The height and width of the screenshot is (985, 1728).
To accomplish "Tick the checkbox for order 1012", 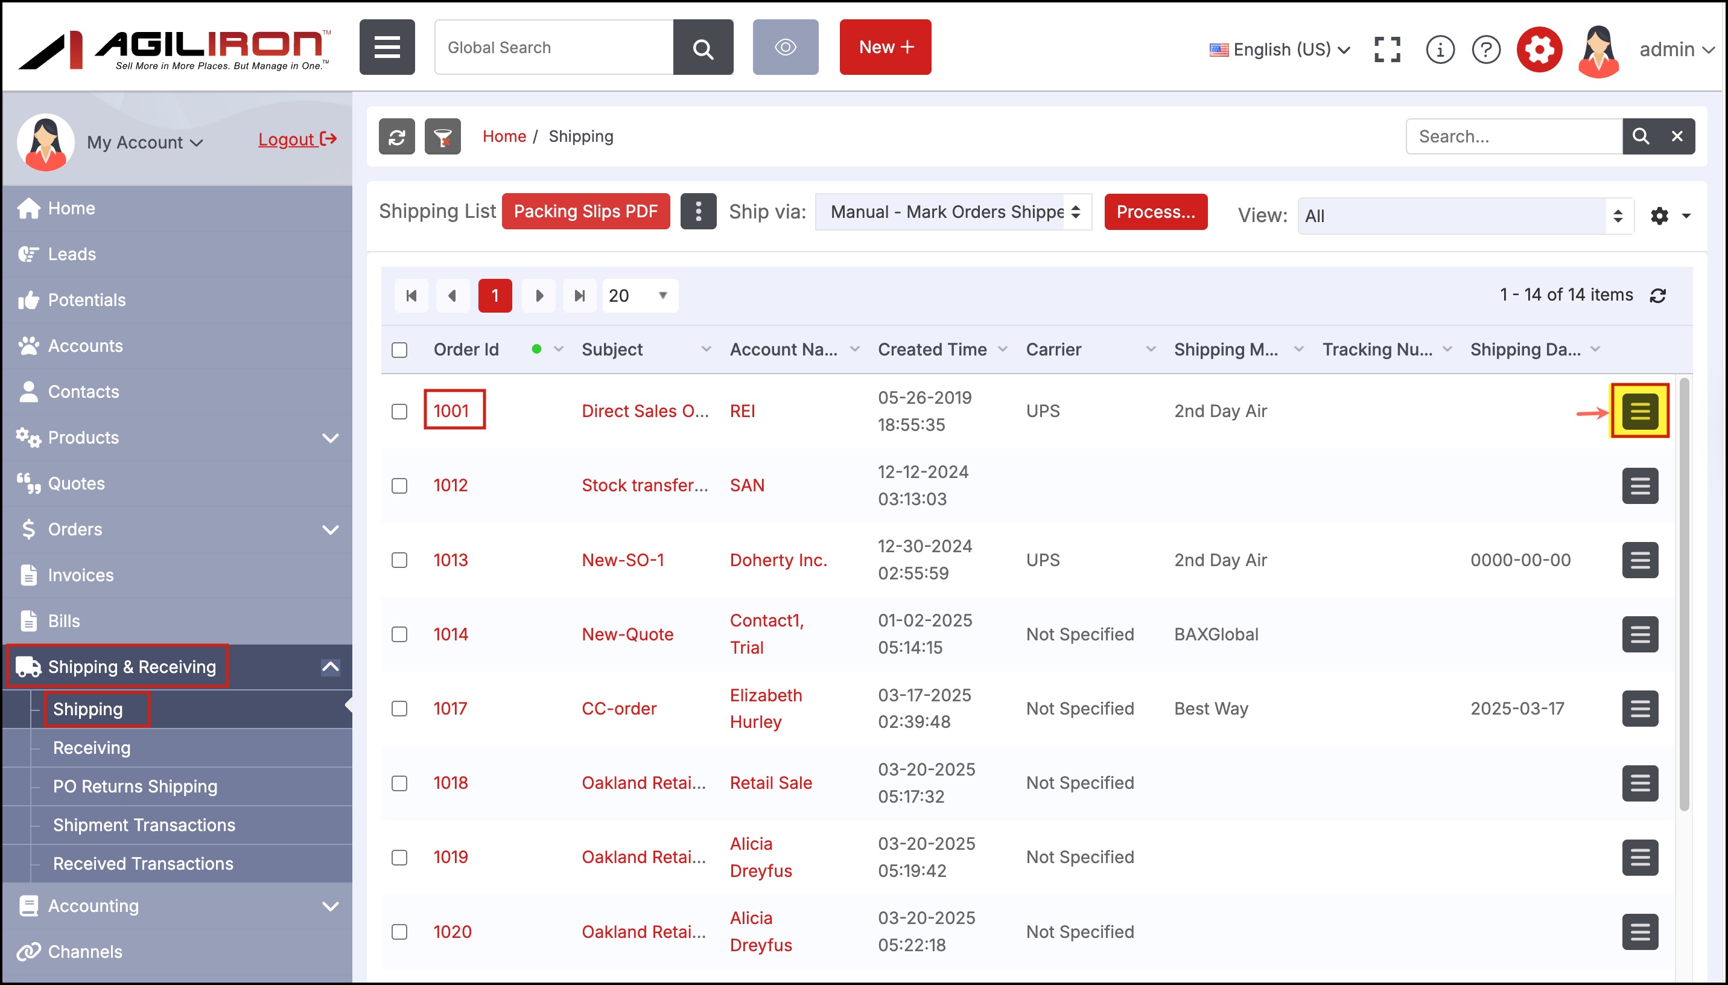I will 399,486.
